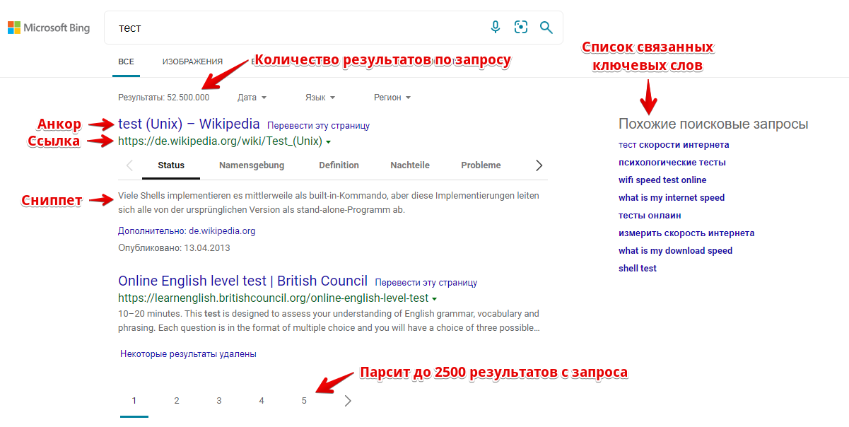Select the Probleme section tab
This screenshot has width=849, height=427.
click(x=481, y=165)
